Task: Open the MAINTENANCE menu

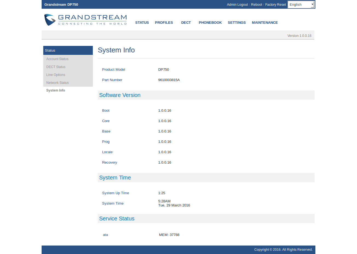Action: tap(264, 23)
